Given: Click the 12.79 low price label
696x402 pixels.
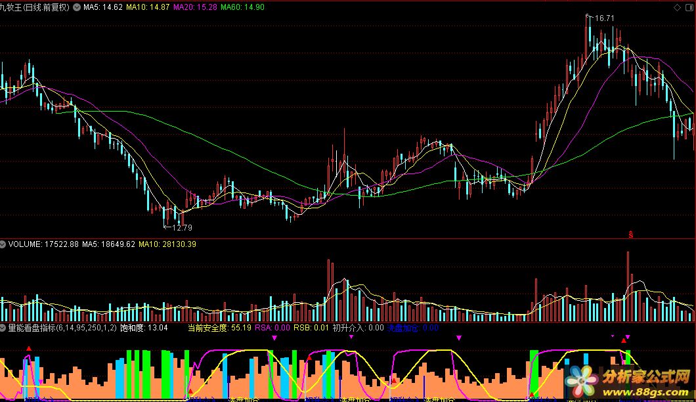Looking at the screenshot, I should click(182, 228).
